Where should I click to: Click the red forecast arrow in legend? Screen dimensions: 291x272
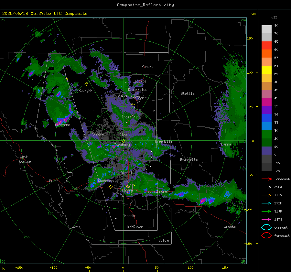pyautogui.click(x=266, y=179)
